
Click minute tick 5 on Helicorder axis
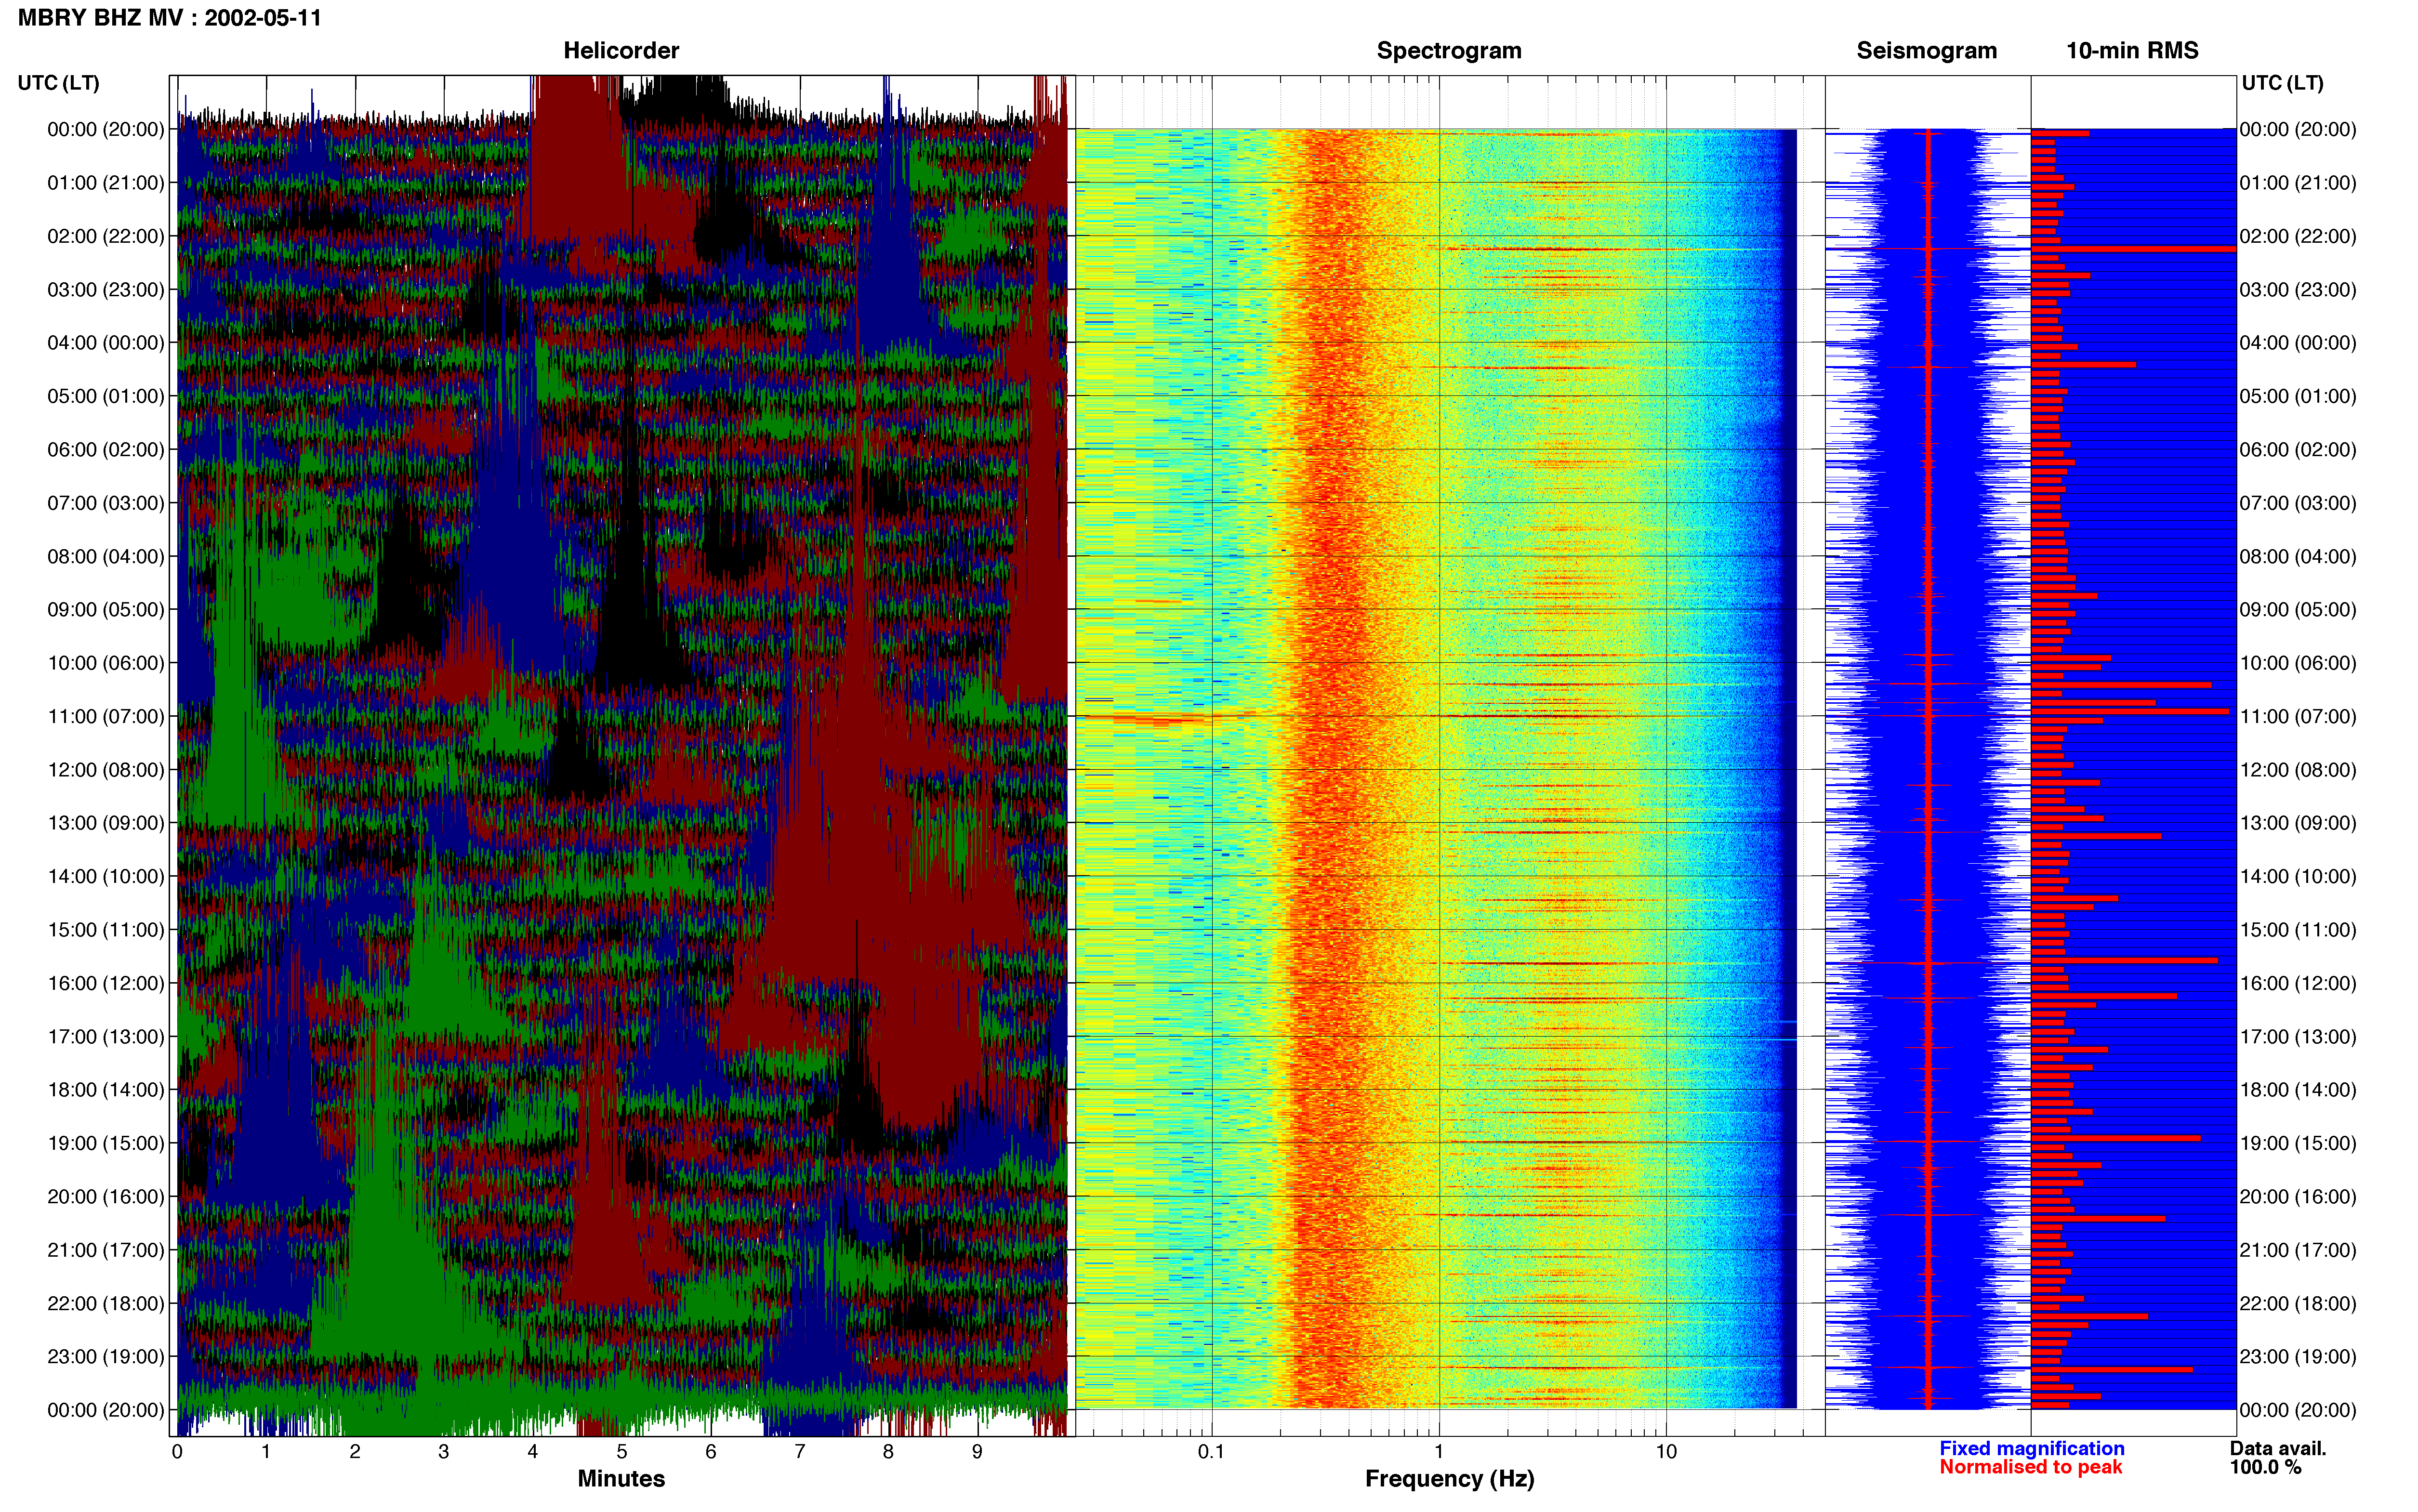[622, 1452]
